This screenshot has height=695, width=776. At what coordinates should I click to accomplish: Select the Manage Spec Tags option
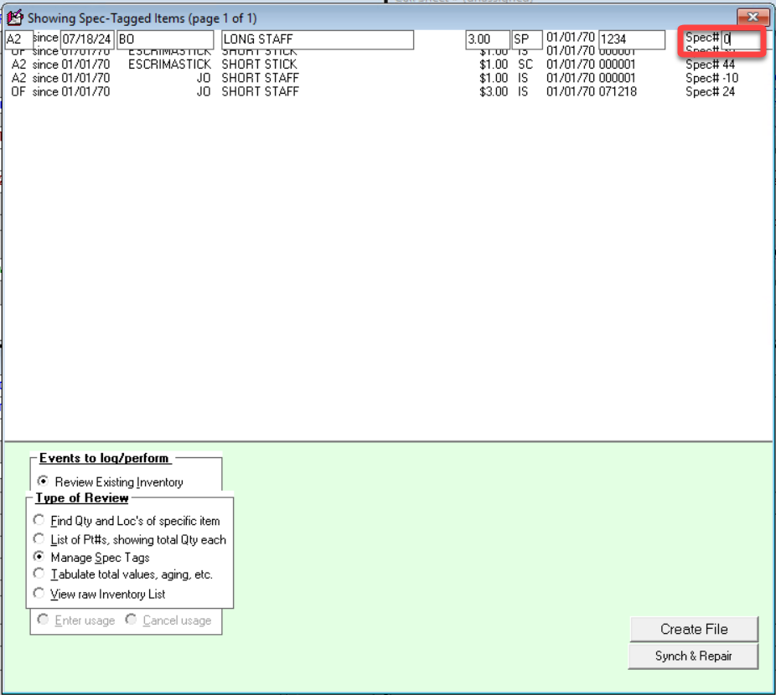39,557
